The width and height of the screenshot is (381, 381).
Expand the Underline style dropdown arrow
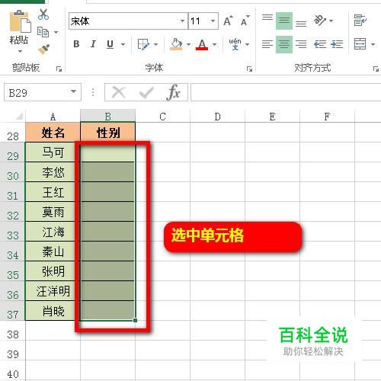(x=123, y=45)
